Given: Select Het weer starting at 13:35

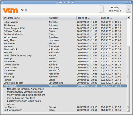Looking at the screenshot, I should [65, 46].
